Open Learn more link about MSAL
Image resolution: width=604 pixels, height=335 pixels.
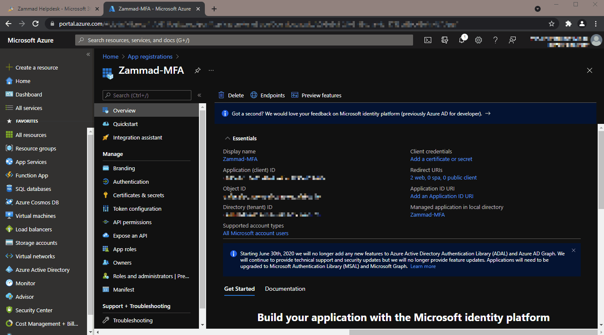(x=423, y=266)
